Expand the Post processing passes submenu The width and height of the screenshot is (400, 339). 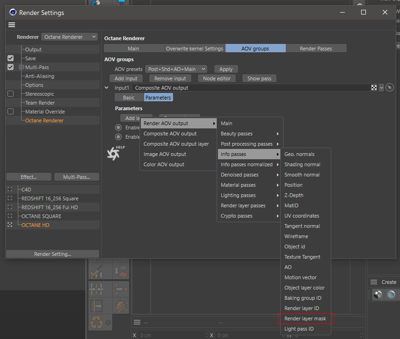(x=250, y=144)
